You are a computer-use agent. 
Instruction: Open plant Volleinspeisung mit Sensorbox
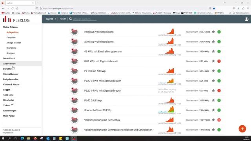tap(102, 120)
